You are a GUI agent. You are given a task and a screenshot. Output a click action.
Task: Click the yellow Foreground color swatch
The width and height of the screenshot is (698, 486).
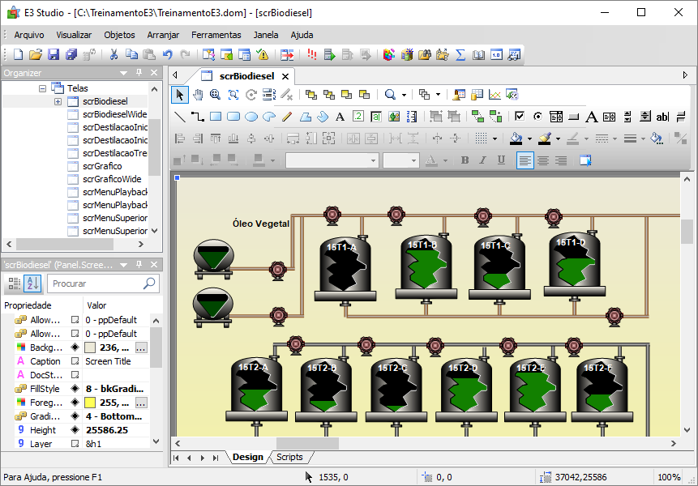tap(90, 402)
